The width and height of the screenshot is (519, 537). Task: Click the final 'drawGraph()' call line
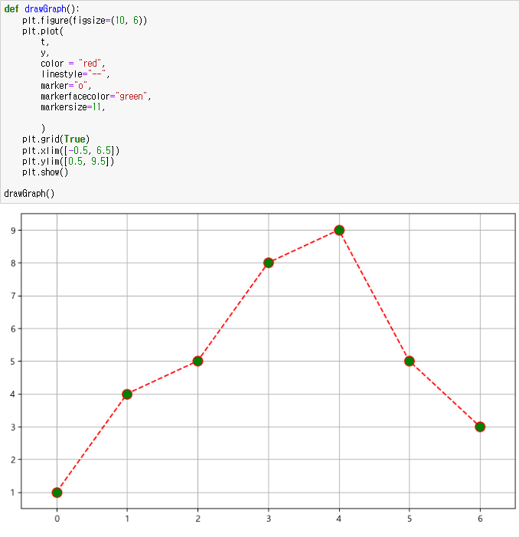click(x=29, y=194)
